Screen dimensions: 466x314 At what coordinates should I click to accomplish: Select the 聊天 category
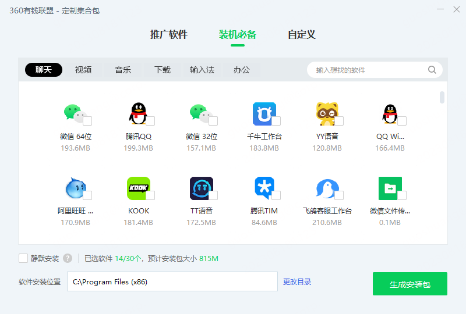pyautogui.click(x=44, y=70)
